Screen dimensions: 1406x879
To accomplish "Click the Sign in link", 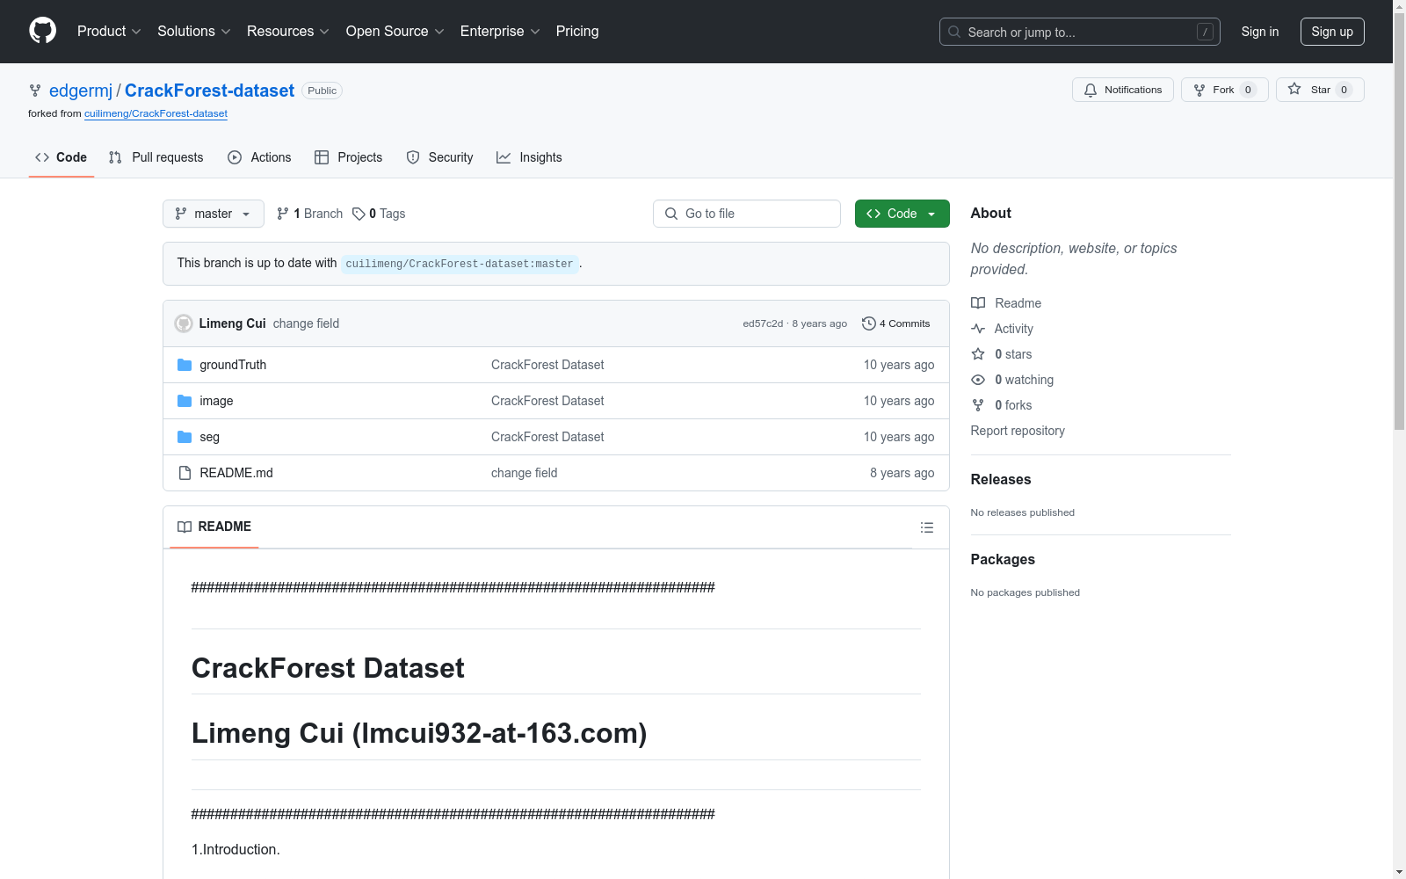I will pos(1259,32).
